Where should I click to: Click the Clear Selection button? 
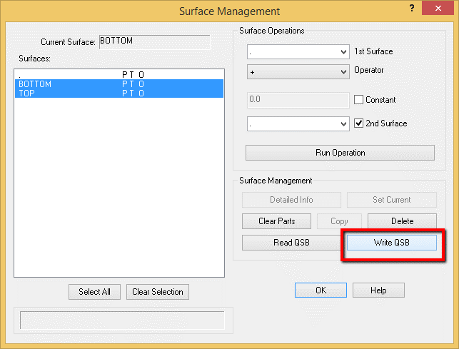(x=158, y=292)
